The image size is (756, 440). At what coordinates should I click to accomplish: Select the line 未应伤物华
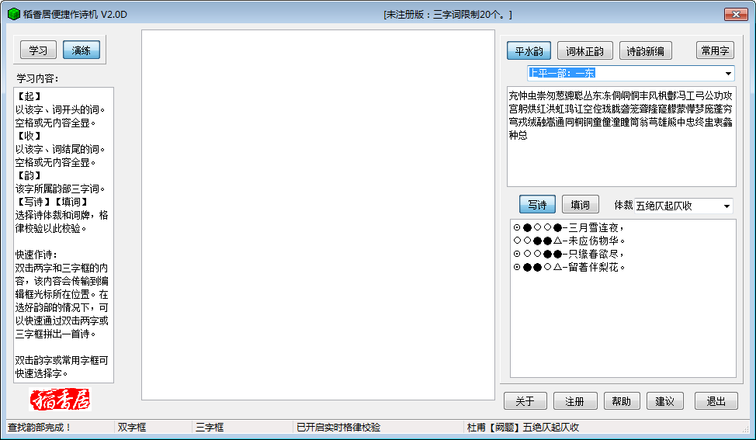(x=570, y=241)
